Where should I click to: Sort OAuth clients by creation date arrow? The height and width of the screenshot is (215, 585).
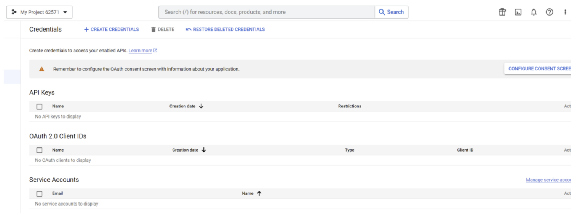click(x=204, y=150)
